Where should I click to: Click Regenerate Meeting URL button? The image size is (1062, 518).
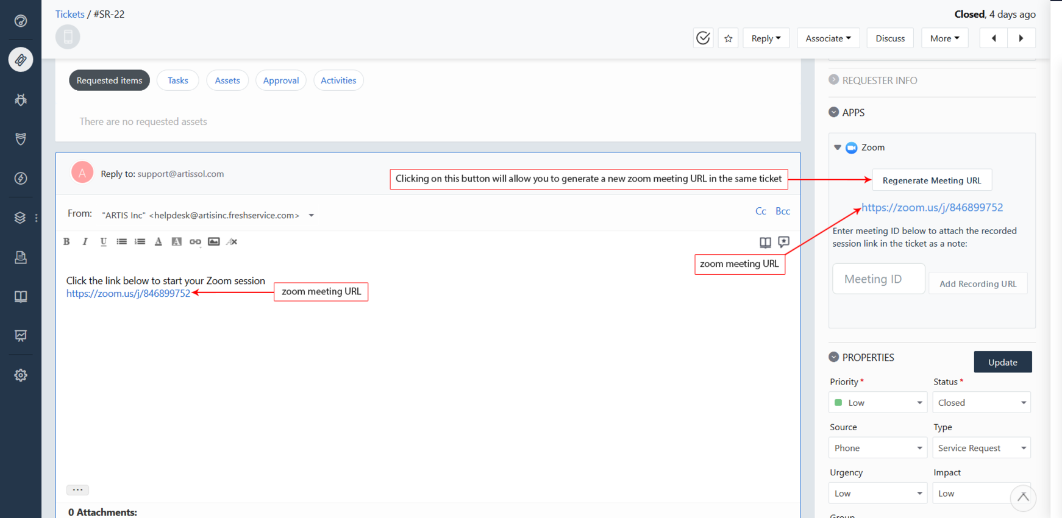[x=932, y=180]
